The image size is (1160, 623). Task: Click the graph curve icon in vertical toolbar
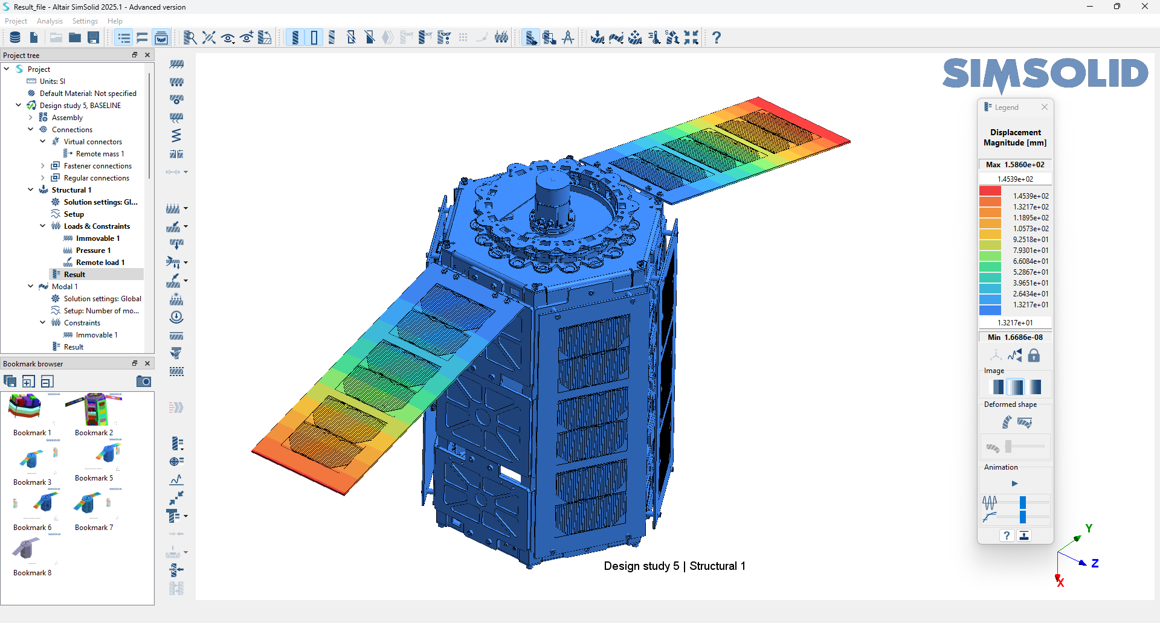176,480
